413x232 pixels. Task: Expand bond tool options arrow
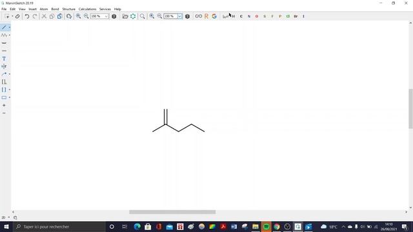(10, 27)
